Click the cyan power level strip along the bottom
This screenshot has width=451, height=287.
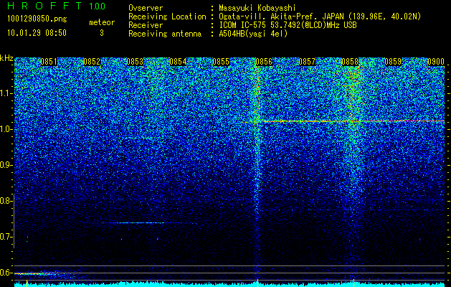tap(229, 284)
